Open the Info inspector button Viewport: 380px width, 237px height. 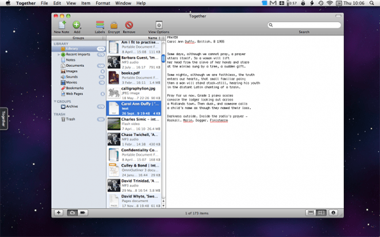(x=334, y=213)
